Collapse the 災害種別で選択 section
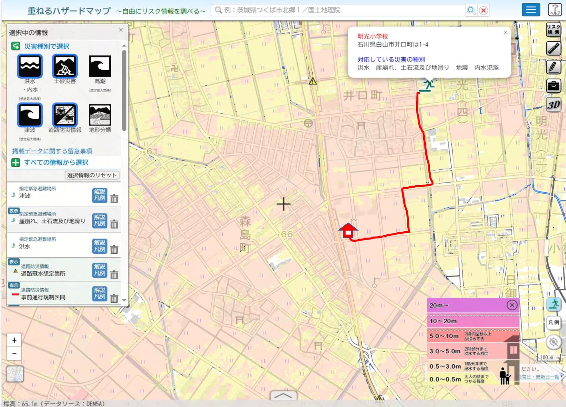Image resolution: width=566 pixels, height=407 pixels. click(x=16, y=46)
